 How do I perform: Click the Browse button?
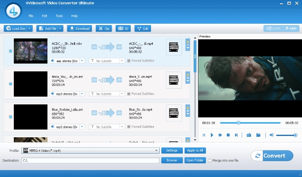[172, 160]
